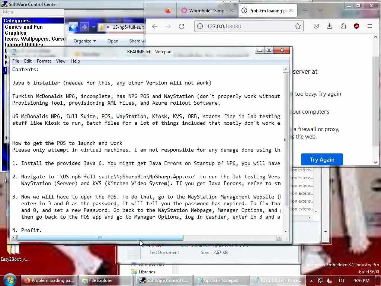Click README.txt Notepad title bar icon
Viewport: 381px width, 286px height.
[14, 51]
